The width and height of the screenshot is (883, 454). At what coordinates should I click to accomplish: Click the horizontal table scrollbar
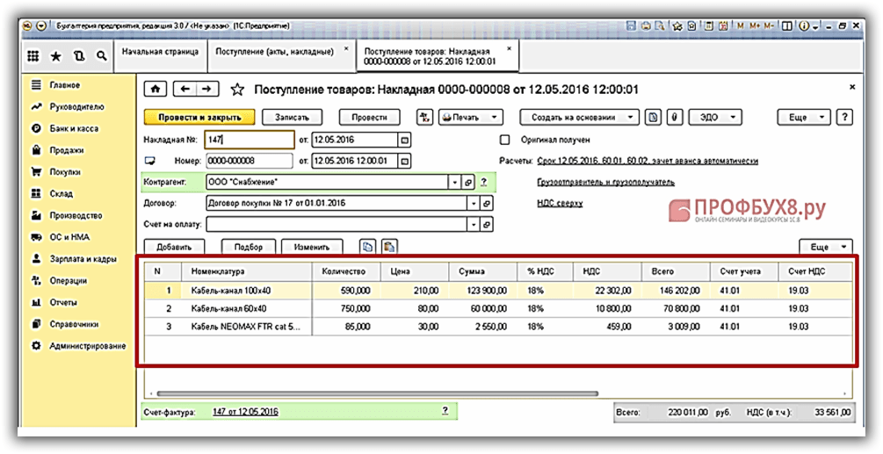click(377, 393)
